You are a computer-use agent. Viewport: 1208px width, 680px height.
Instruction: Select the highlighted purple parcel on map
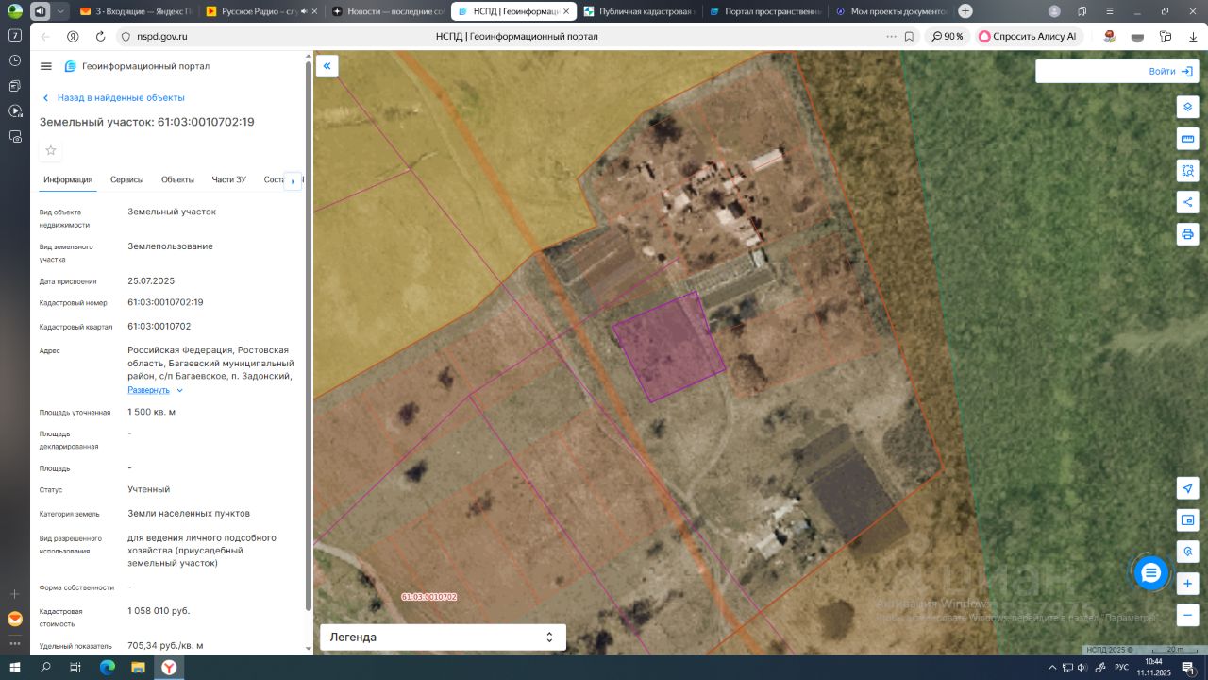click(669, 347)
